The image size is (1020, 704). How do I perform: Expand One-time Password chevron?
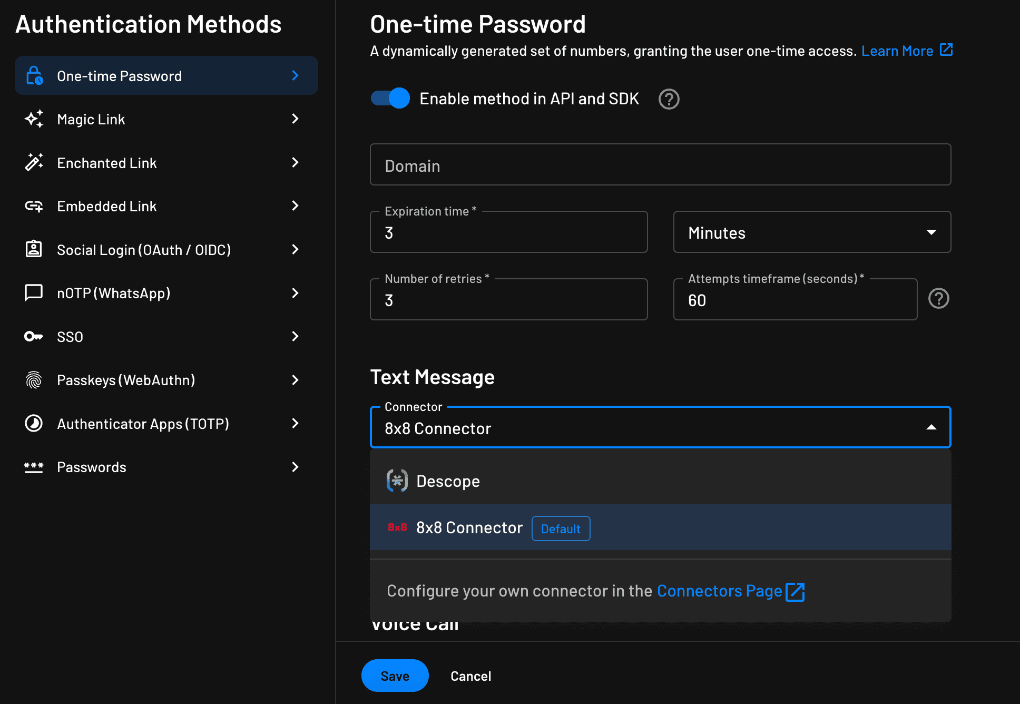(x=295, y=75)
